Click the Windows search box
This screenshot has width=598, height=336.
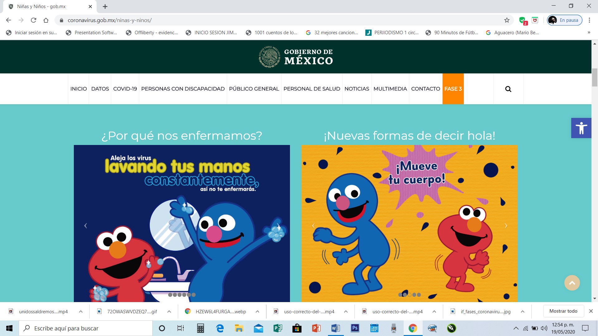(86, 328)
